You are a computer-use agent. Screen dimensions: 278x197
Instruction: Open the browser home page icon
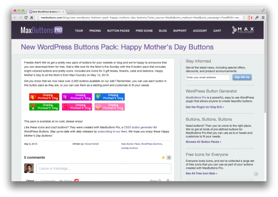[x=32, y=18]
